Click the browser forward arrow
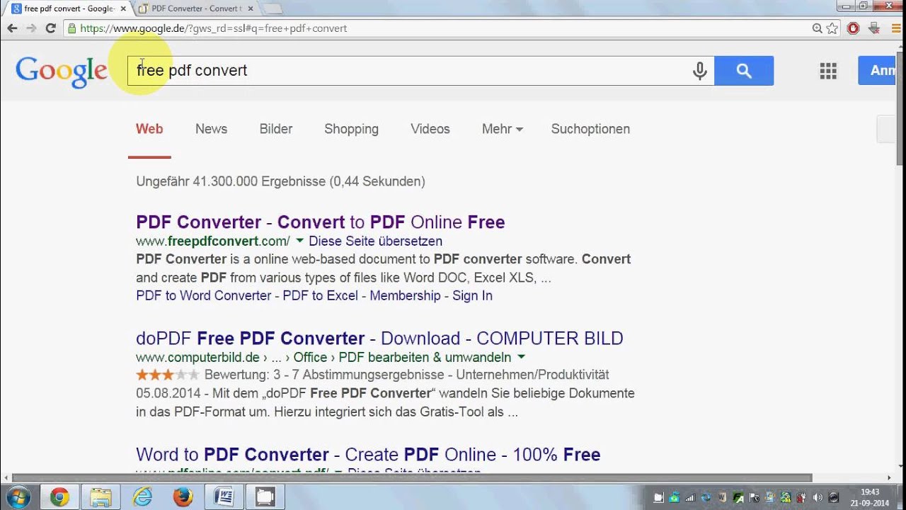 (31, 28)
